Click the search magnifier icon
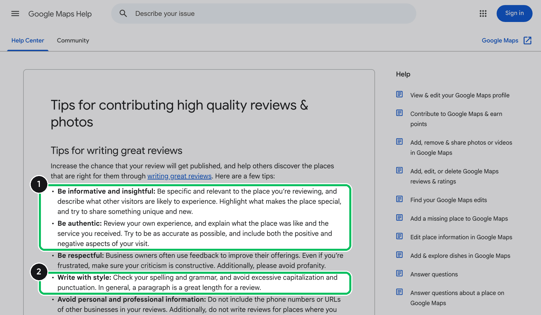The width and height of the screenshot is (541, 315). 123,14
